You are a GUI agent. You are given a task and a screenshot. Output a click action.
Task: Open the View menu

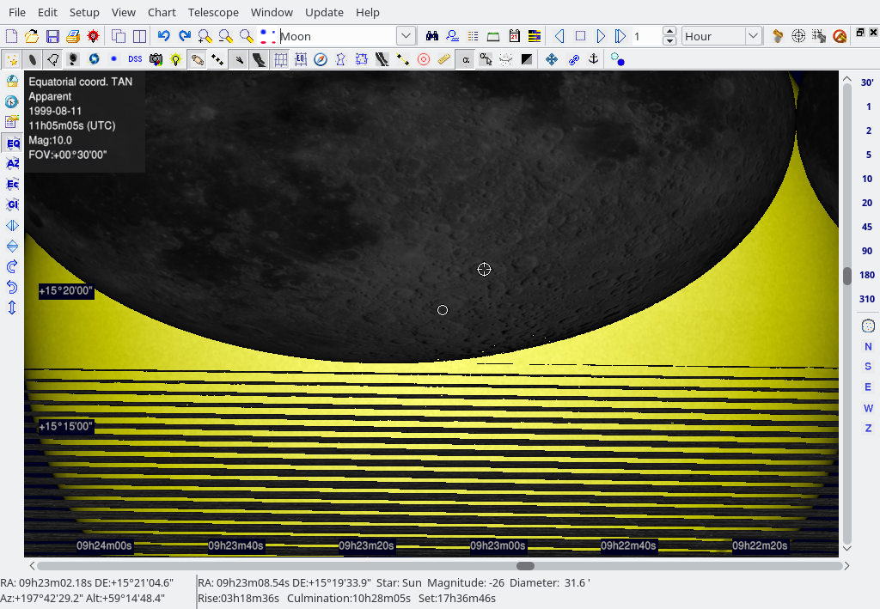123,12
